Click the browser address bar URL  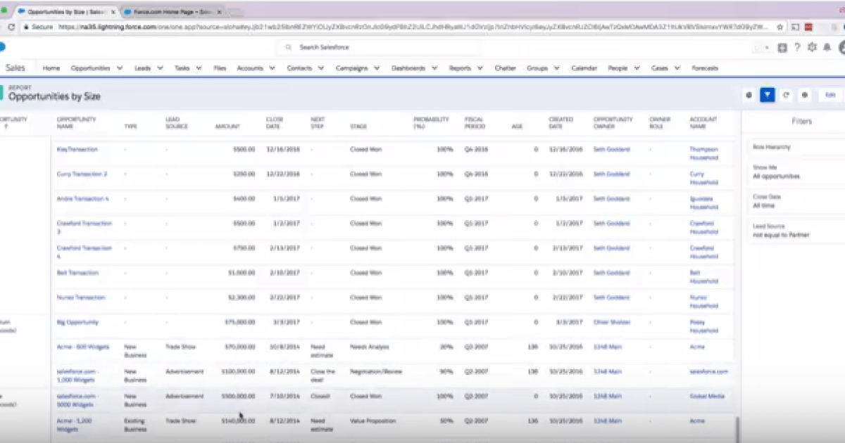click(x=415, y=27)
